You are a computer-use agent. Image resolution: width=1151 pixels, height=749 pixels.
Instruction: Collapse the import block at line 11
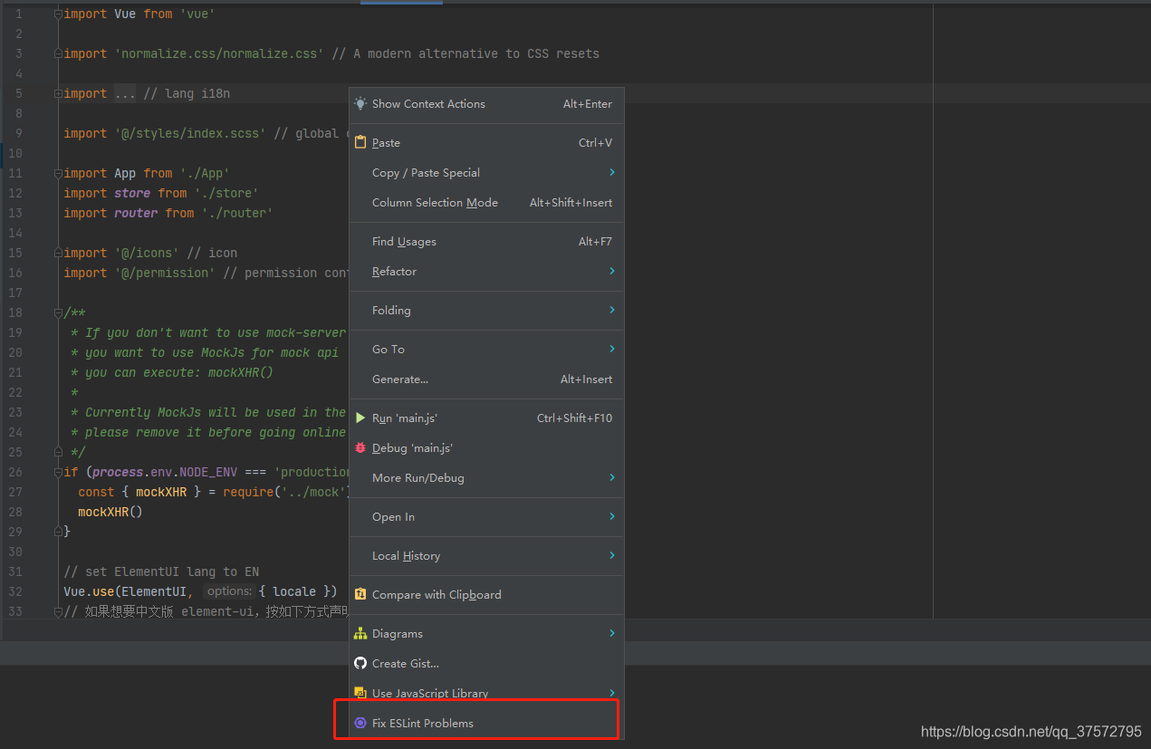56,172
